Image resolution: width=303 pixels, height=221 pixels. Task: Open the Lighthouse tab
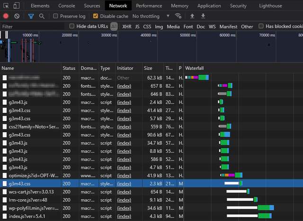270,6
